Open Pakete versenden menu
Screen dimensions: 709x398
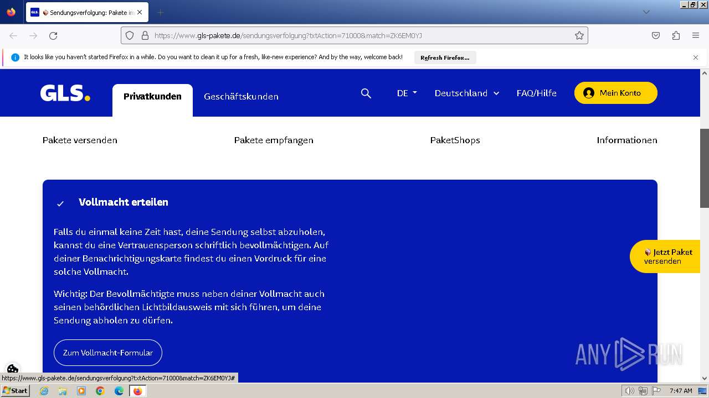point(80,140)
